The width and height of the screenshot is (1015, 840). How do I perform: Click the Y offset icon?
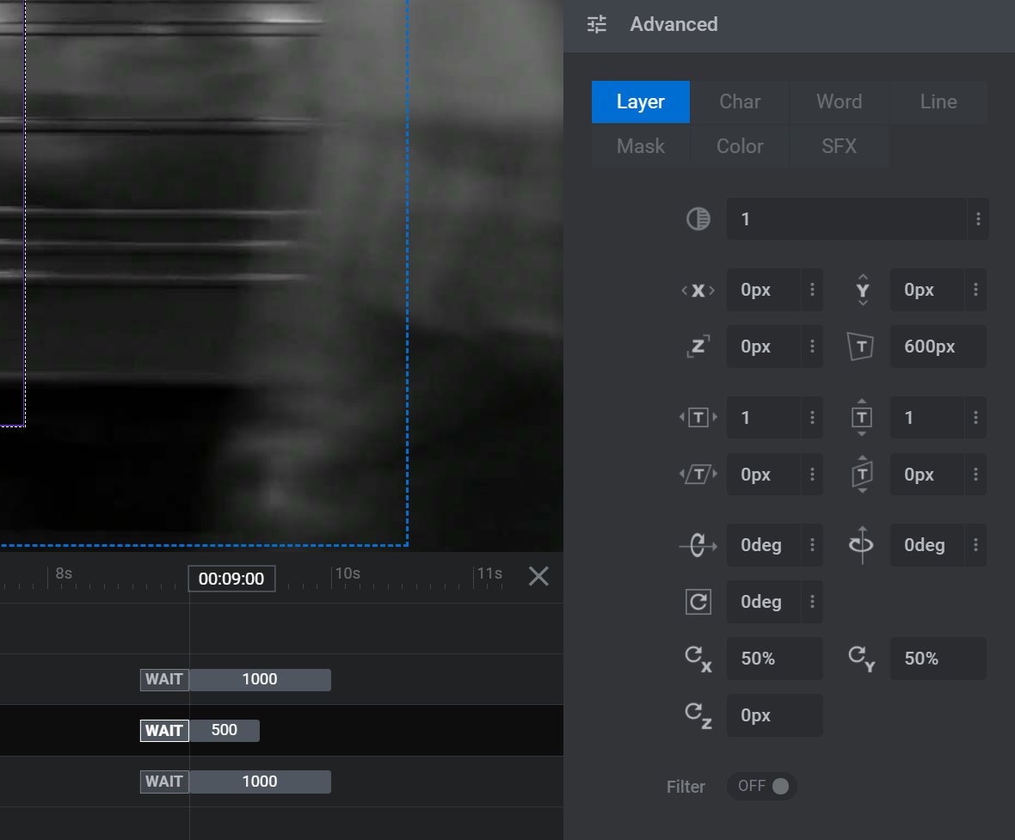pos(862,290)
